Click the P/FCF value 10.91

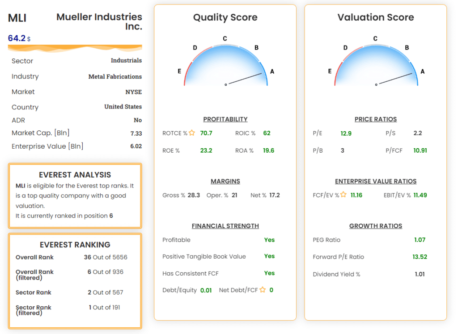tap(420, 150)
